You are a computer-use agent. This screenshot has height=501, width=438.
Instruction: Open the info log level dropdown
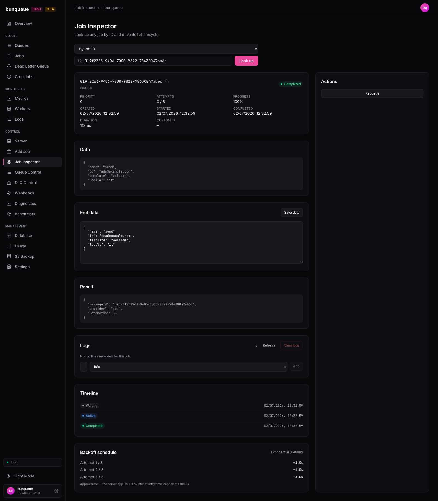click(188, 367)
